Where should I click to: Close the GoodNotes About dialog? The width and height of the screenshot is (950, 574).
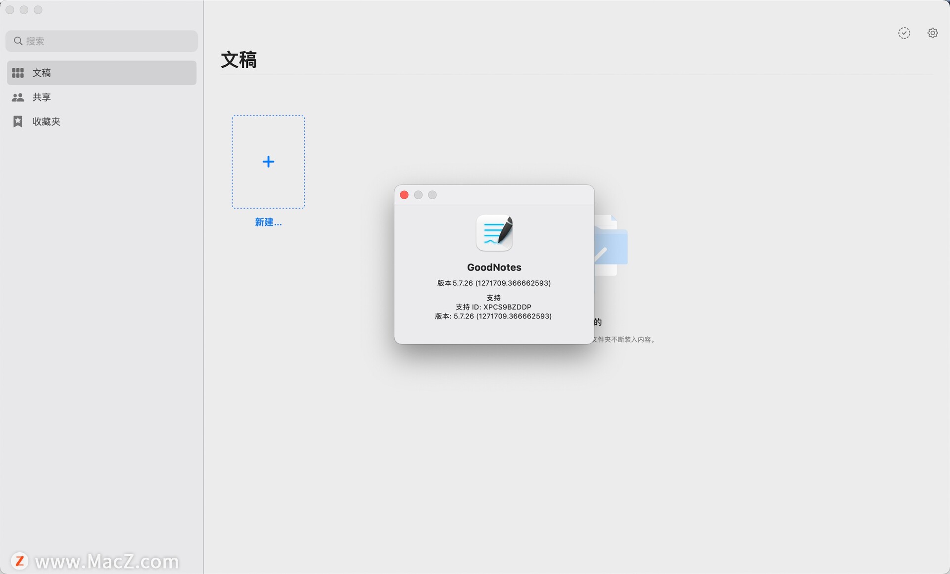(x=404, y=194)
